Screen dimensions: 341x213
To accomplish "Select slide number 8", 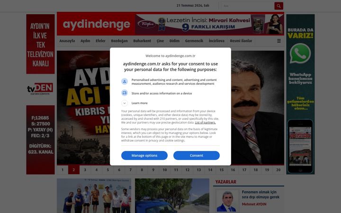I will [142, 170].
